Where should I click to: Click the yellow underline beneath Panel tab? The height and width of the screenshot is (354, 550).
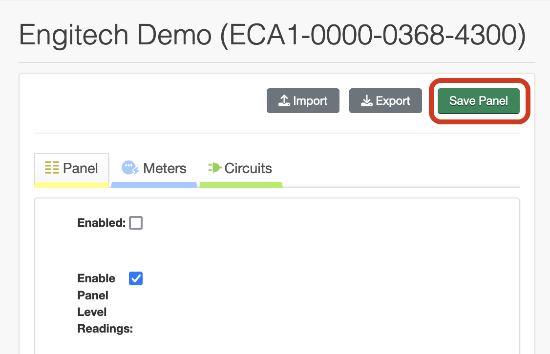click(71, 185)
